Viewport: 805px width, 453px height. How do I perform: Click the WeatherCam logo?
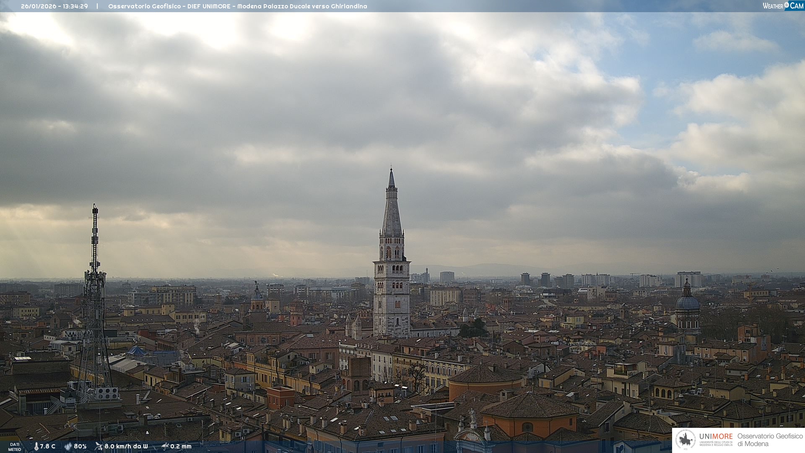pyautogui.click(x=783, y=6)
